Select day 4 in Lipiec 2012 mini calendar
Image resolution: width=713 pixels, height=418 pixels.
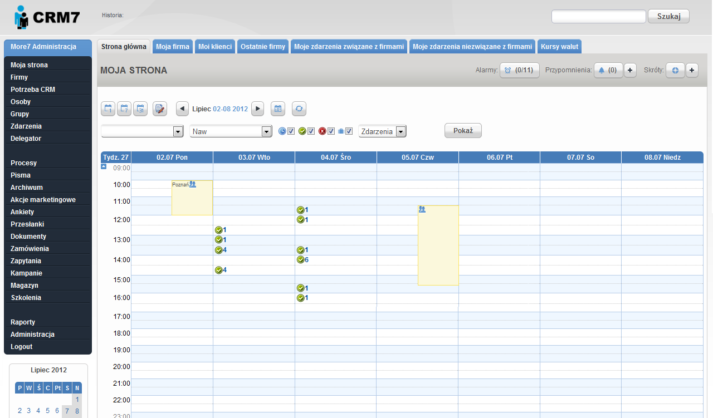tap(38, 411)
